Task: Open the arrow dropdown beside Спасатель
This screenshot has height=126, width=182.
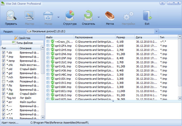Action: pos(99,17)
